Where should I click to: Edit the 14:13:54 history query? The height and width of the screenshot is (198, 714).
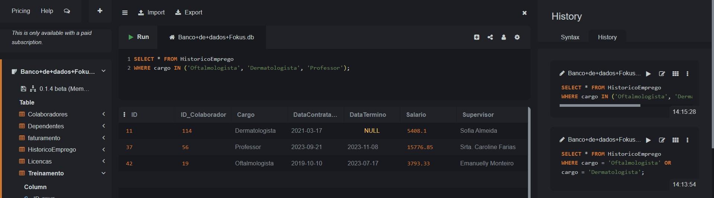tap(662, 140)
